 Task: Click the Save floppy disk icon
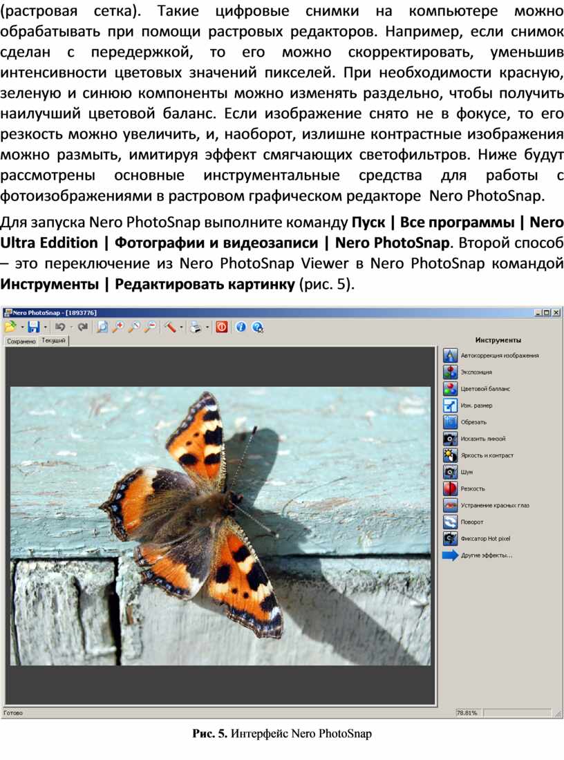pyautogui.click(x=33, y=327)
